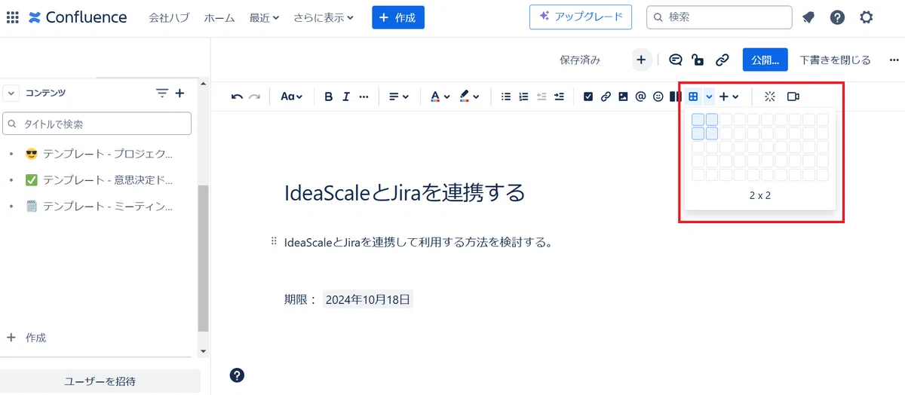This screenshot has width=905, height=395.
Task: Open the settings gear
Action: point(867,17)
